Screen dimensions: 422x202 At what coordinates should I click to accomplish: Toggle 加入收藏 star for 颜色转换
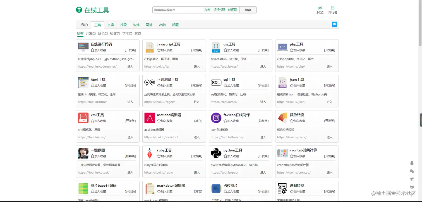coord(292,121)
